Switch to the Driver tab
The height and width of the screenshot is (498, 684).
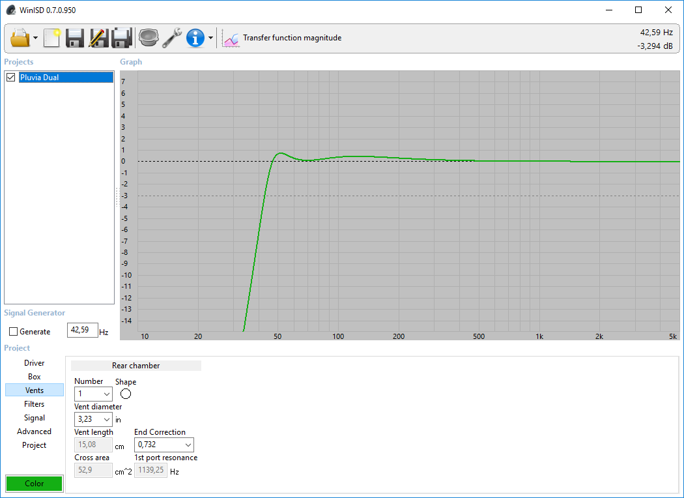coord(34,362)
